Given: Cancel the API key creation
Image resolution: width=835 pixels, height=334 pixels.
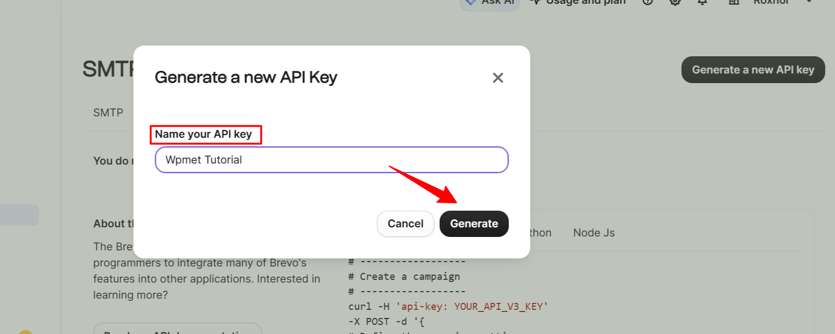Looking at the screenshot, I should [x=405, y=224].
